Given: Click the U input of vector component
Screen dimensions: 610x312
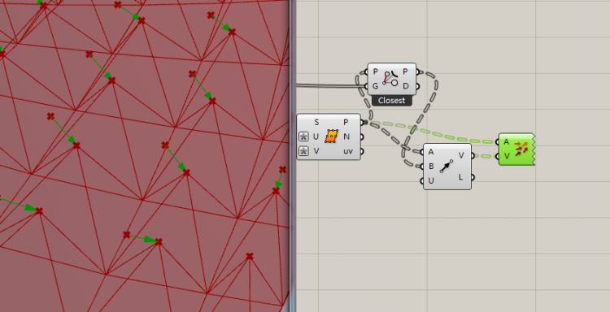Looking at the screenshot, I should tap(431, 180).
